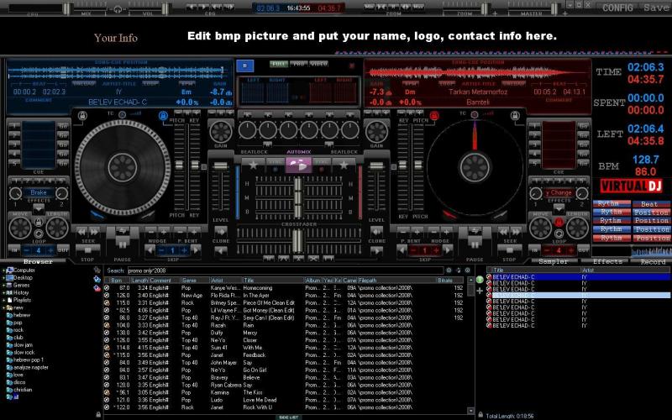The height and width of the screenshot is (420, 672).
Task: Toggle the right deck loop cycle icon
Action: [x=559, y=234]
